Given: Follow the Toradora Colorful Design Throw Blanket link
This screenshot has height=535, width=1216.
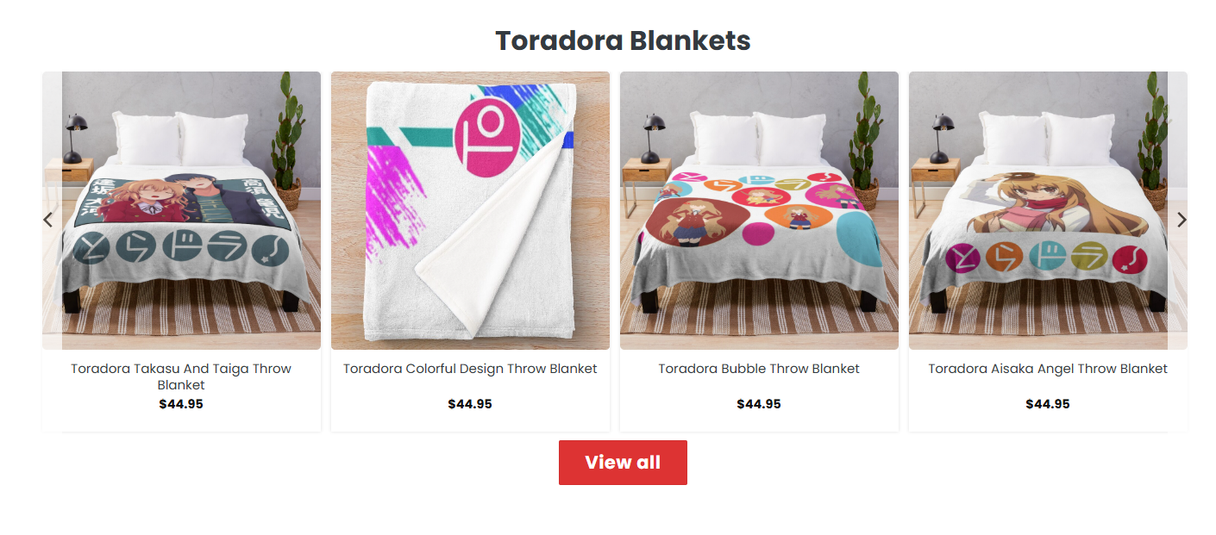Looking at the screenshot, I should (x=470, y=369).
